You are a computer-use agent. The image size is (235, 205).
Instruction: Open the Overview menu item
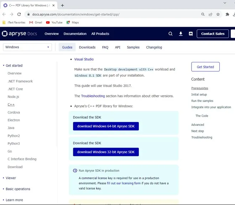pos(52,34)
